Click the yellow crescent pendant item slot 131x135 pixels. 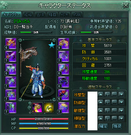pos(49,108)
